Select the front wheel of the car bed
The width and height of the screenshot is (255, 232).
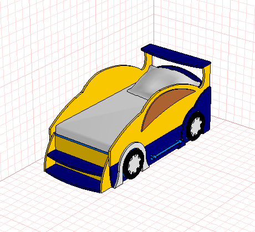point(134,164)
